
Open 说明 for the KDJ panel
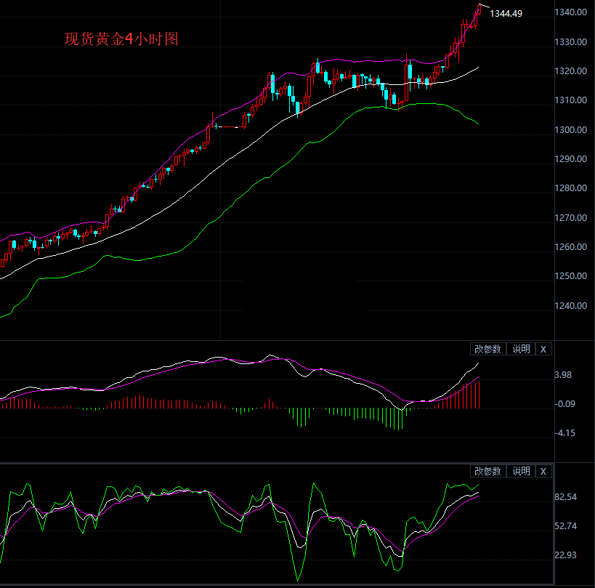[x=521, y=471]
